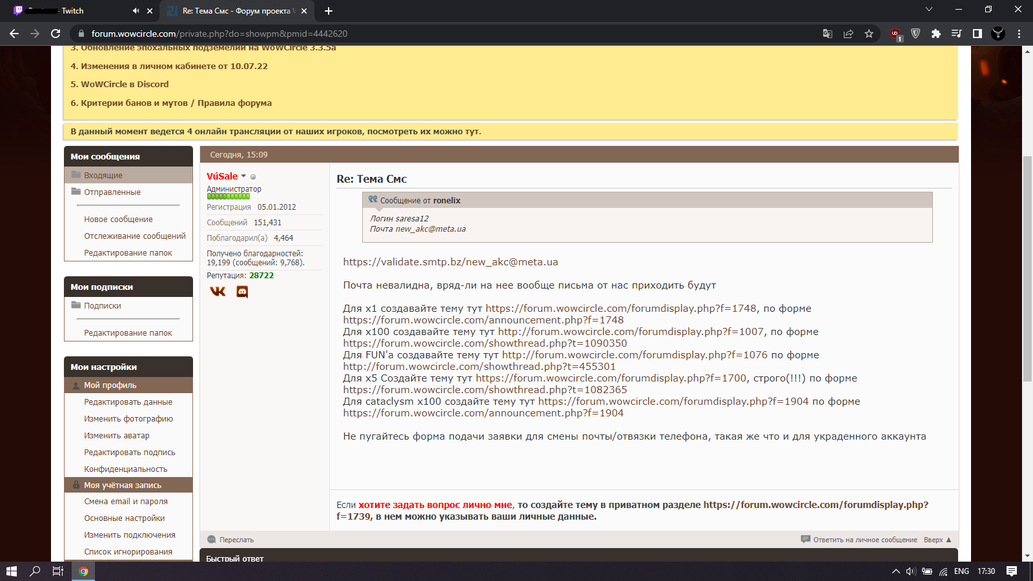This screenshot has height=581, width=1033.
Task: Open the Chrome profile avatar
Action: 998,34
